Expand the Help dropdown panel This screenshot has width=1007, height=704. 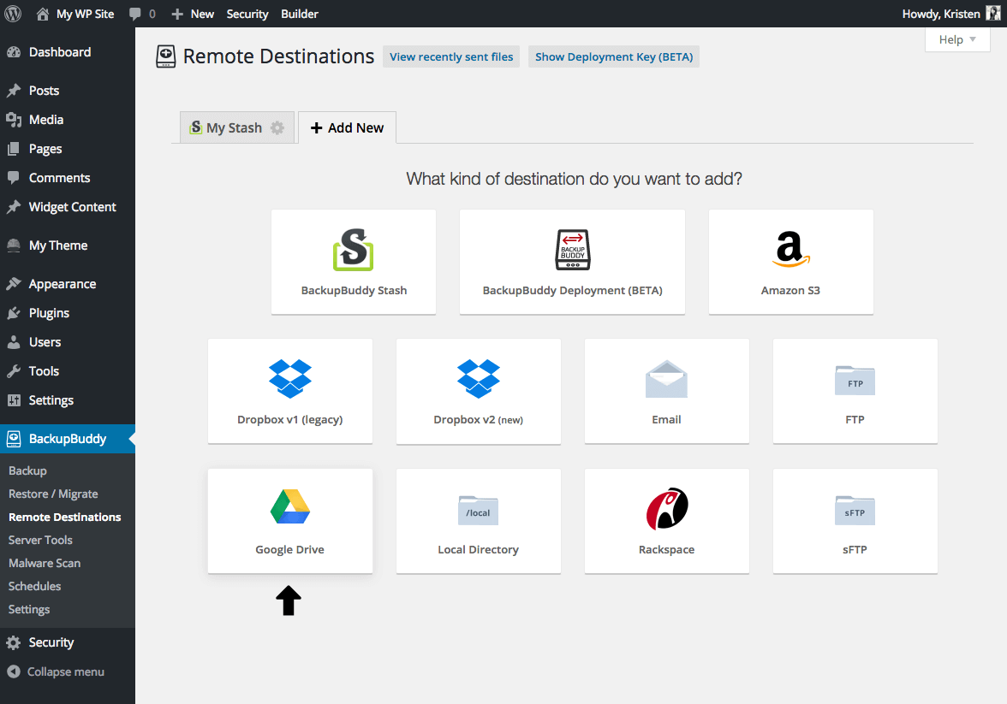(956, 39)
